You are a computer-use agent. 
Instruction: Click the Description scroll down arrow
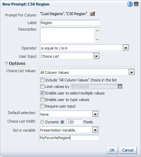click(97, 40)
